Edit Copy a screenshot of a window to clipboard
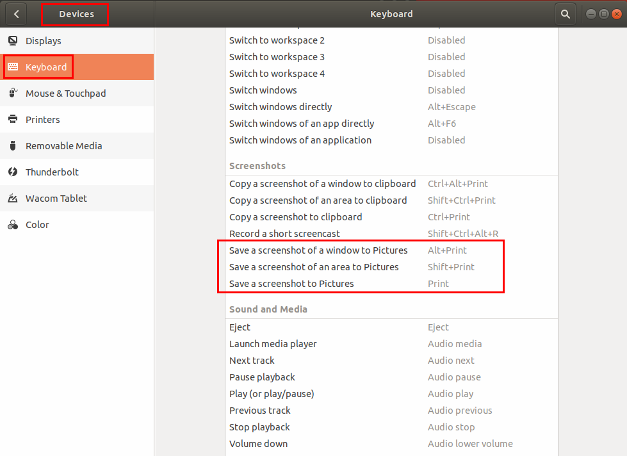Screen dimensions: 627x456 391,184
